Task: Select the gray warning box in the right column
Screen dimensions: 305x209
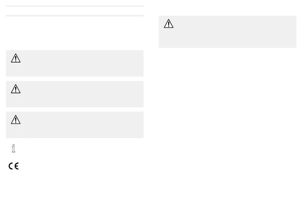Action: pos(228,32)
